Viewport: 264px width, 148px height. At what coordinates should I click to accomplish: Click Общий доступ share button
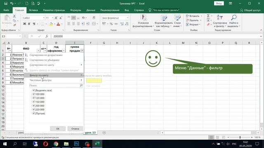[250, 10]
